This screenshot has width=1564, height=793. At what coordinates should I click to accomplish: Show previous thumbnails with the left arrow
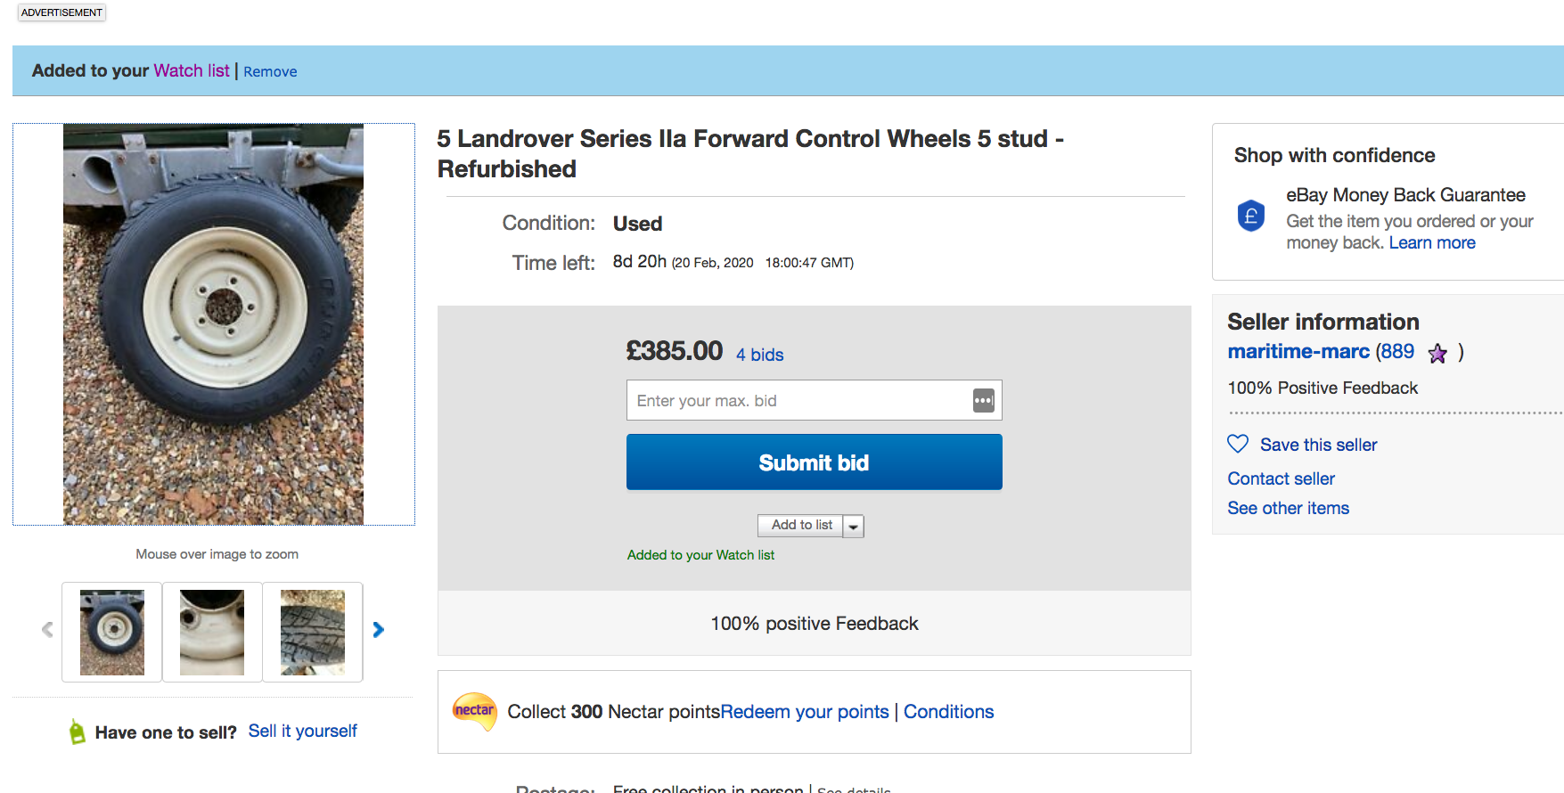47,630
